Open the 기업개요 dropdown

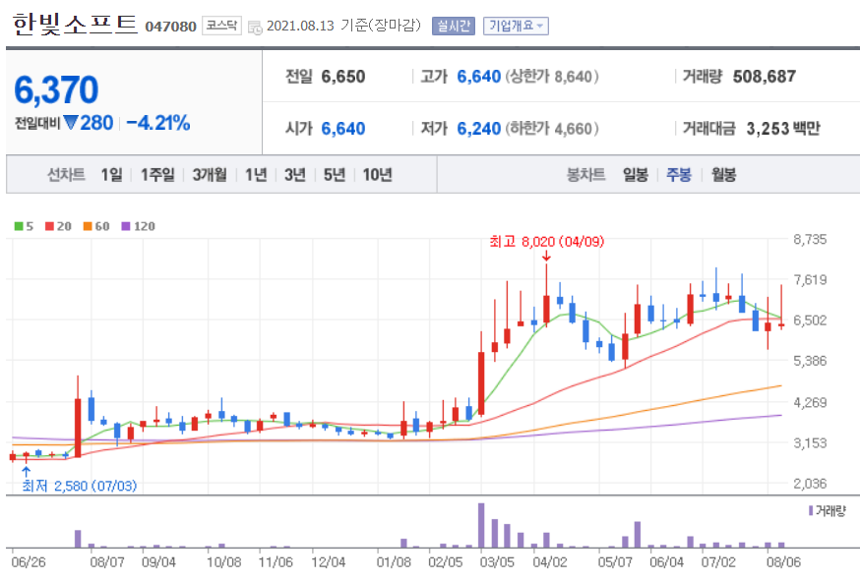516,26
